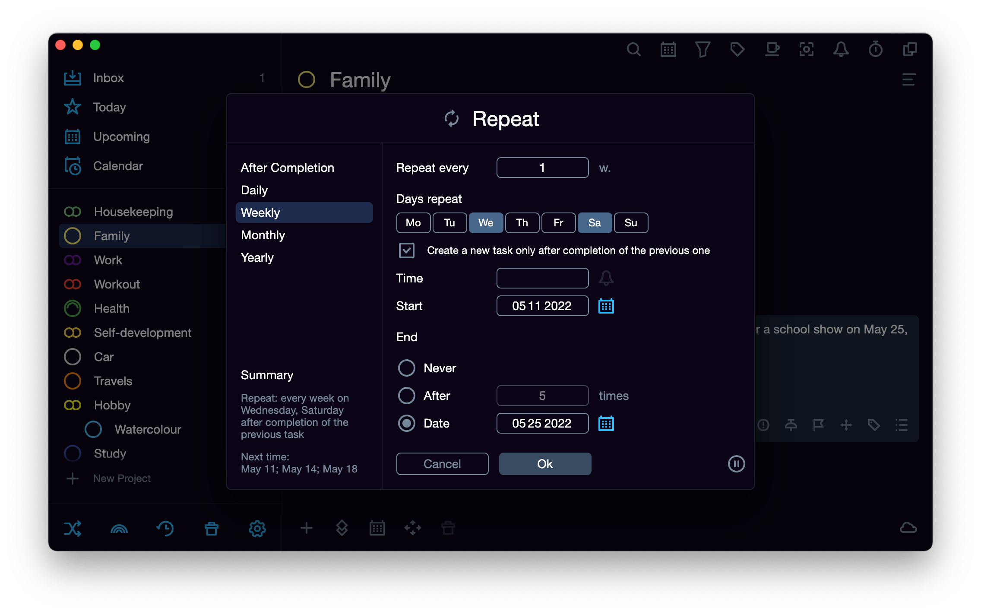
Task: Deselect Saturday in Days repeat
Action: click(595, 223)
